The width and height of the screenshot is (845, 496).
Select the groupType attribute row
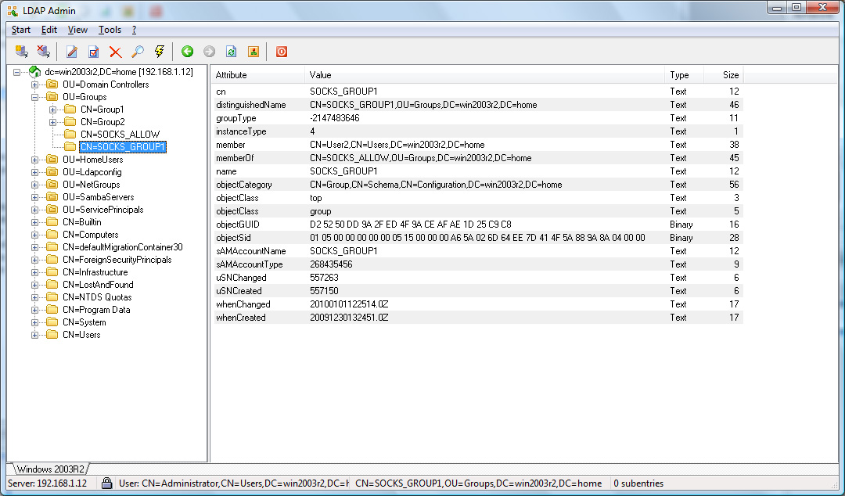477,118
